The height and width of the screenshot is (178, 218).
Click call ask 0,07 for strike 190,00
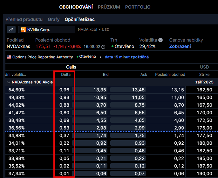128,174
